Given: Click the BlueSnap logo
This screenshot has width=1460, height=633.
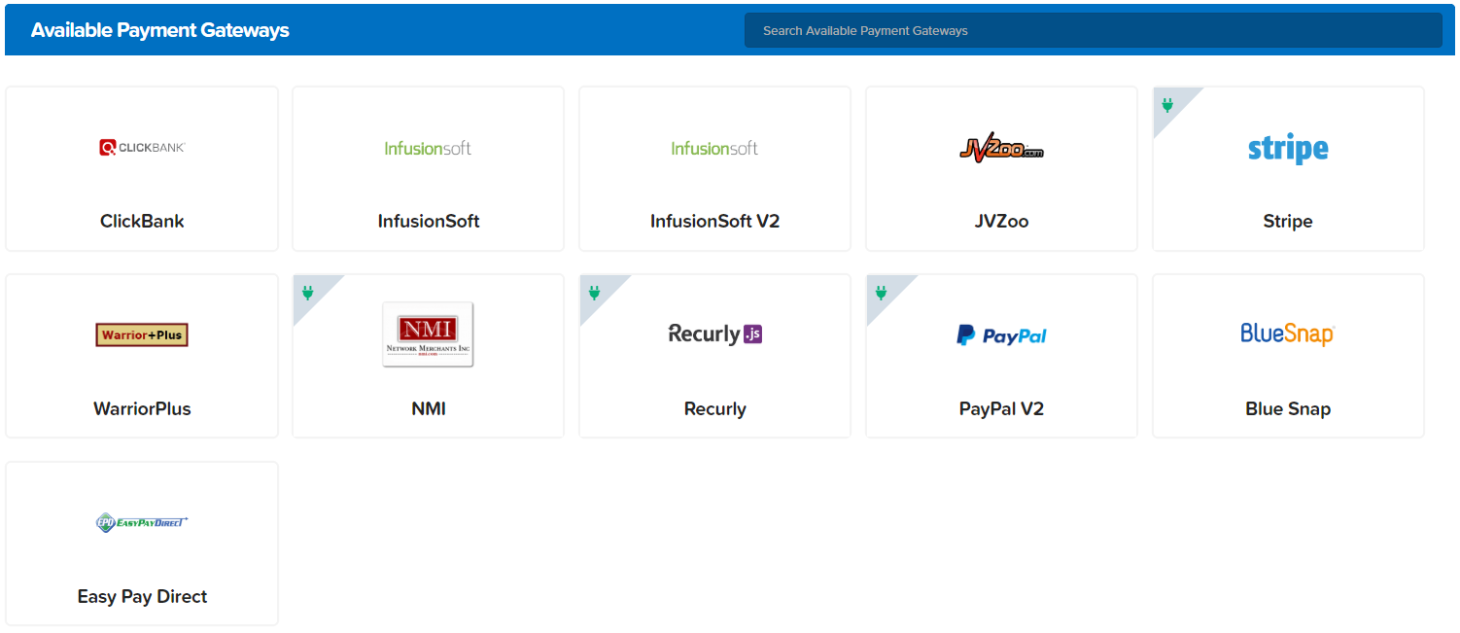Looking at the screenshot, I should click(1288, 334).
